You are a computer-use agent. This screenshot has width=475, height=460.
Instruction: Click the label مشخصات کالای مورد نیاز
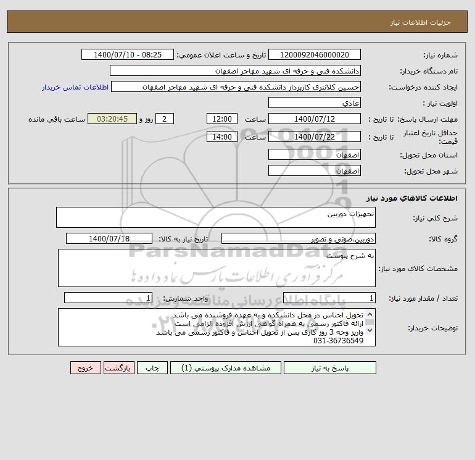coord(418,269)
